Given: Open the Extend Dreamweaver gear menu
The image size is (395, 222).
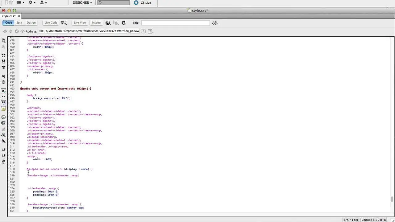Looking at the screenshot, I should click(32, 3).
